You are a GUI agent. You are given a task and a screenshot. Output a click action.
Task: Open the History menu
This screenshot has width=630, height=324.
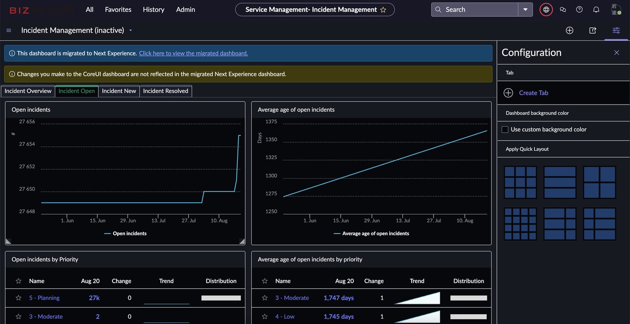pyautogui.click(x=153, y=10)
